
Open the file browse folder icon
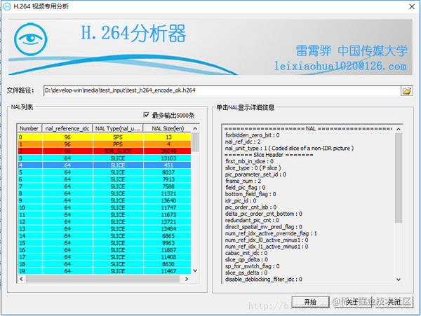click(x=406, y=91)
